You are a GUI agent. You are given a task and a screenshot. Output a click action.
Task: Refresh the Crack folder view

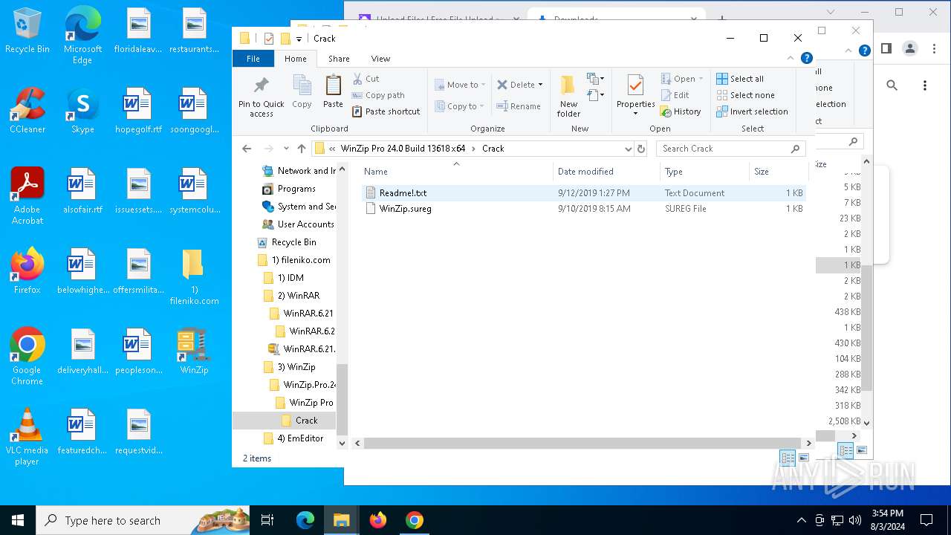coord(642,149)
